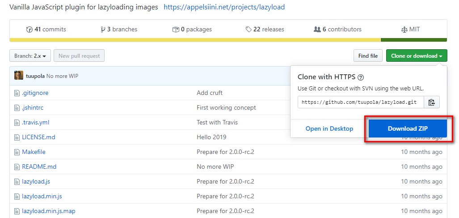Open the LICENSE.md file
Image resolution: width=459 pixels, height=218 pixels.
point(38,137)
